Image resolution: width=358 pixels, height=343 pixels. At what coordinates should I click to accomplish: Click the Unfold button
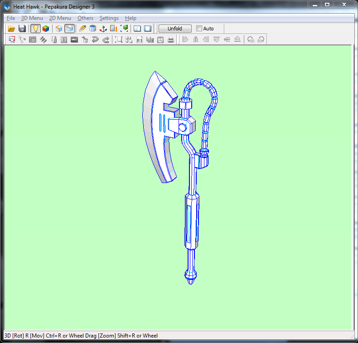(175, 29)
